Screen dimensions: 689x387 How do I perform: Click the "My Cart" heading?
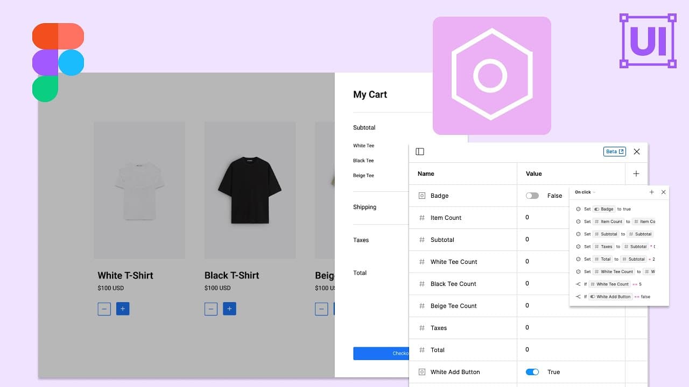click(x=370, y=95)
